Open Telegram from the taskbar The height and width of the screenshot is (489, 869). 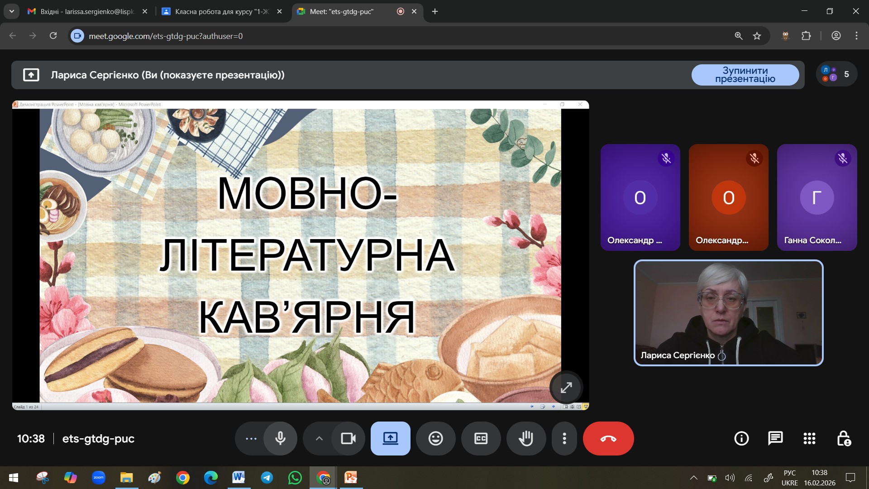pyautogui.click(x=267, y=478)
